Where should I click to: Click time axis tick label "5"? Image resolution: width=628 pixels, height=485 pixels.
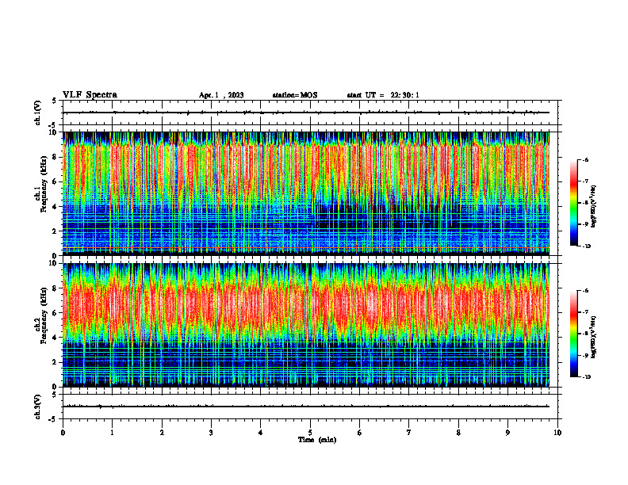pos(310,433)
